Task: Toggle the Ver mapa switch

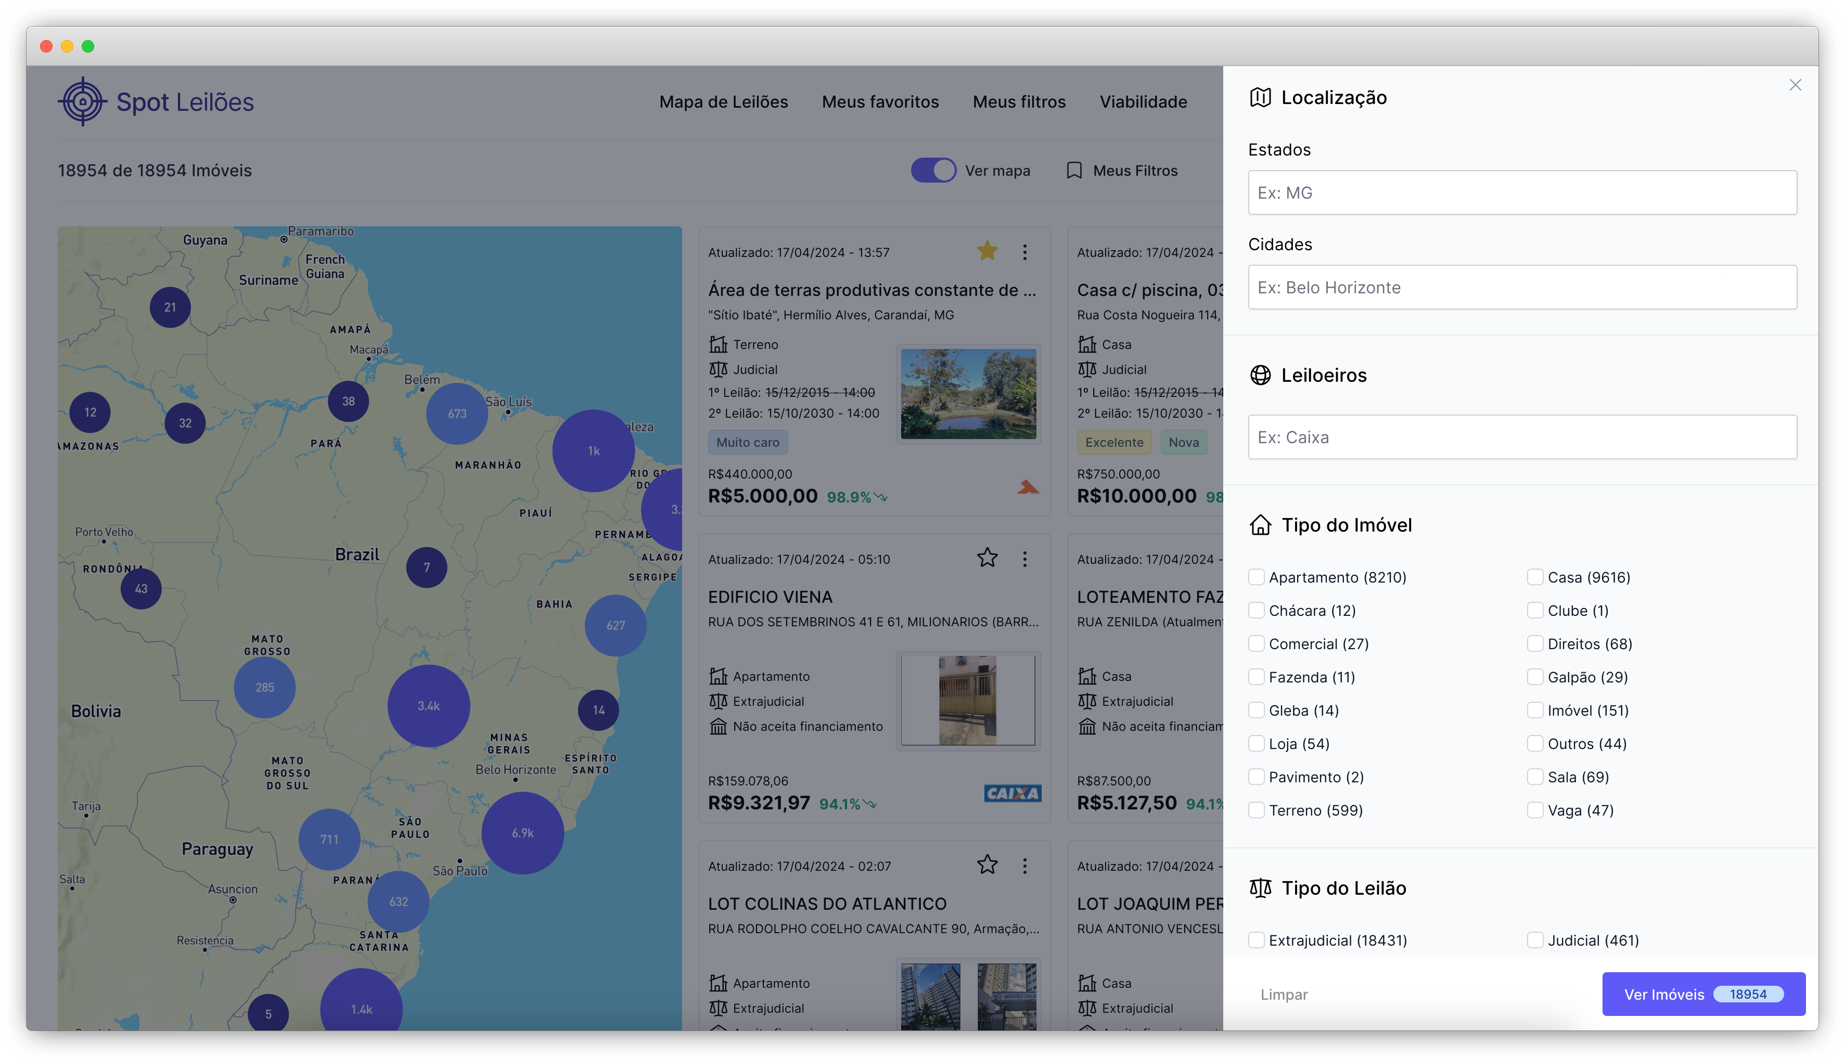Action: (933, 171)
